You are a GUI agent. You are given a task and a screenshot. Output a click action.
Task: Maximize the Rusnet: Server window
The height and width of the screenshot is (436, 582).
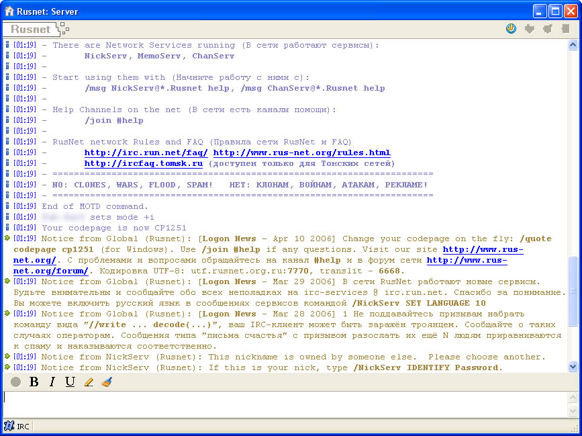coord(555,11)
